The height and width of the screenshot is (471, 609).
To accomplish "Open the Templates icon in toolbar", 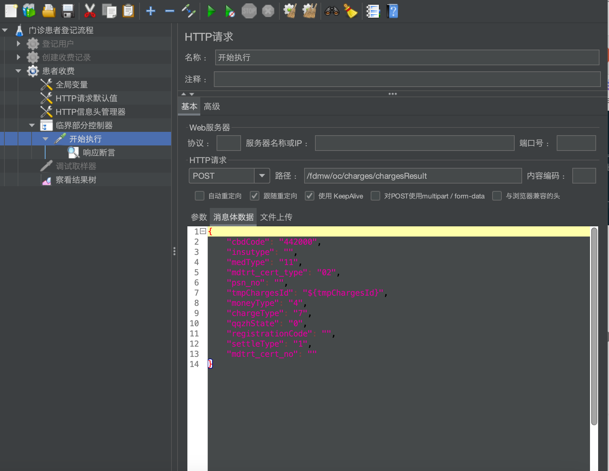I will point(29,11).
